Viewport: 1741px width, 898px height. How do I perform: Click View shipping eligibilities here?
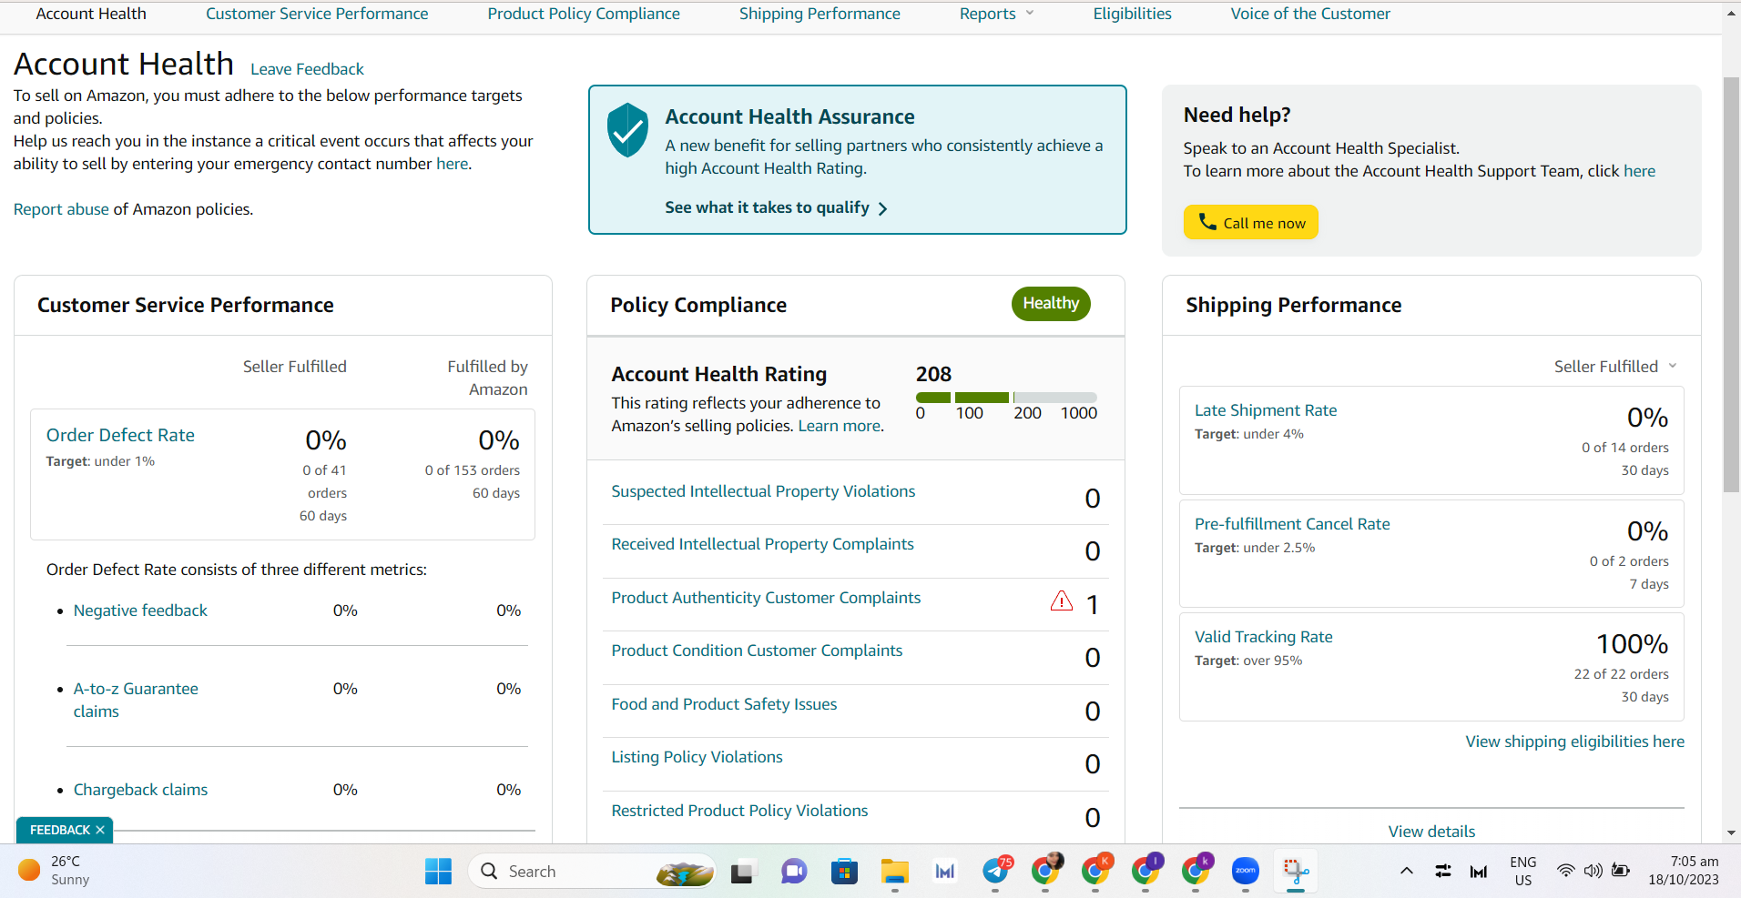pos(1574,742)
